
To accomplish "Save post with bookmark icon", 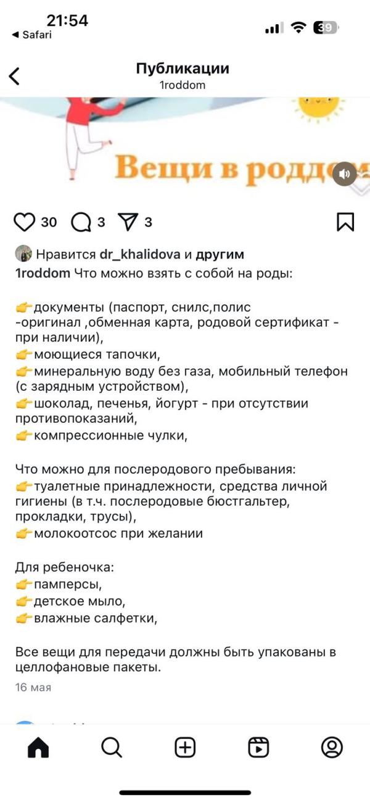I will point(345,222).
